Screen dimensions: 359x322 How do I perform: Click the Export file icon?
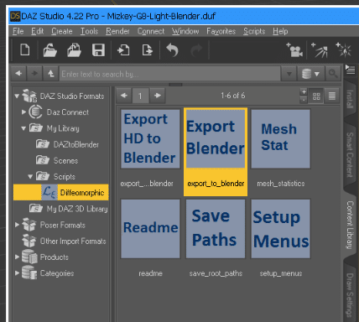[x=148, y=50]
